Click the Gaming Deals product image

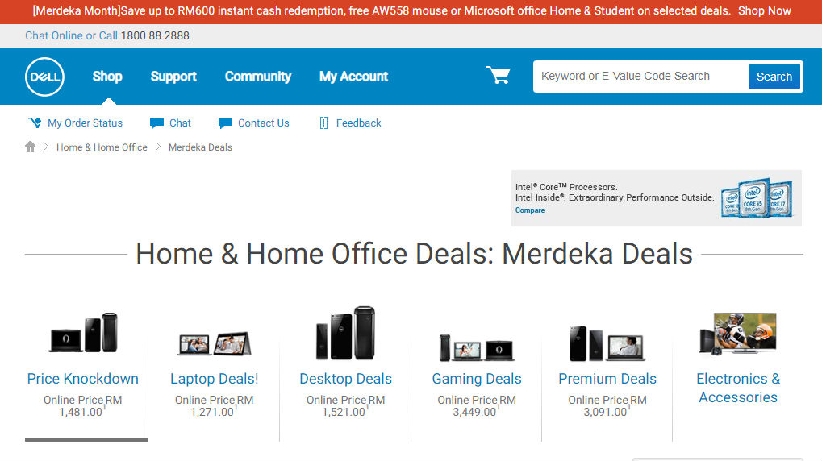(x=477, y=347)
